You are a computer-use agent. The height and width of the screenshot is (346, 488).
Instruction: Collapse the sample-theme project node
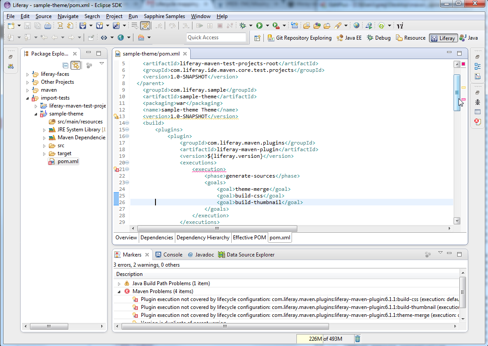(x=36, y=114)
